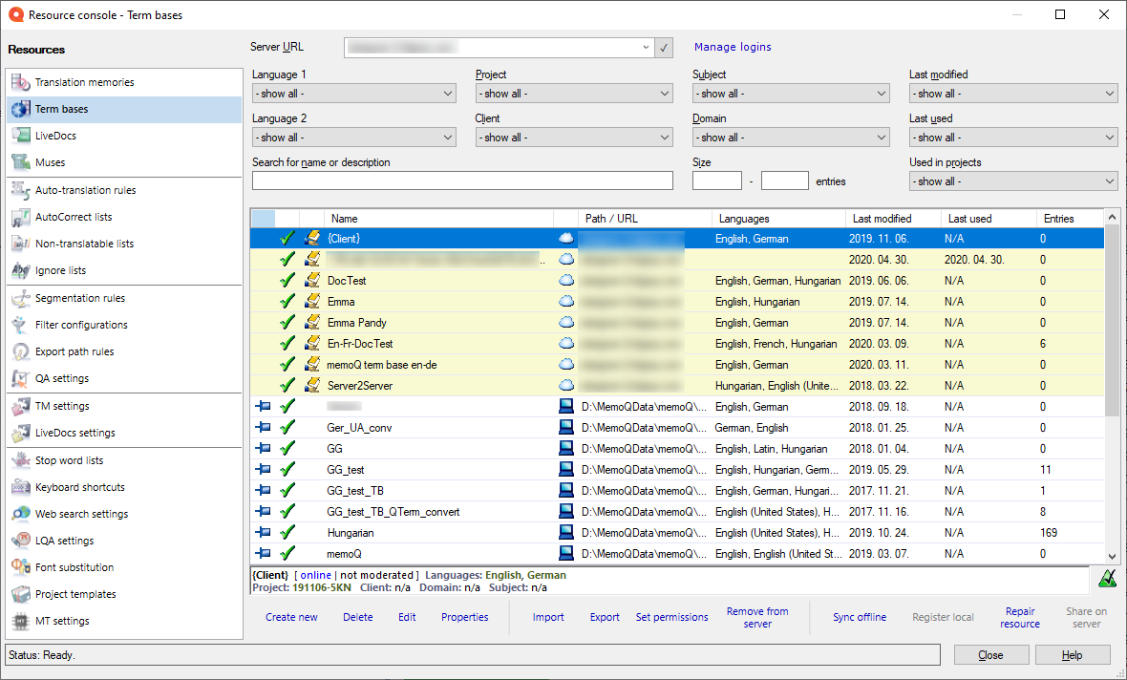Click the AutoCorrect lists icon
This screenshot has width=1127, height=680.
[20, 216]
